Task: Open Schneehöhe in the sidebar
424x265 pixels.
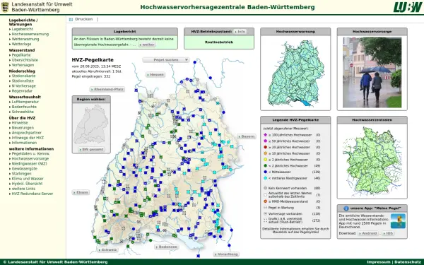Action: coord(23,112)
